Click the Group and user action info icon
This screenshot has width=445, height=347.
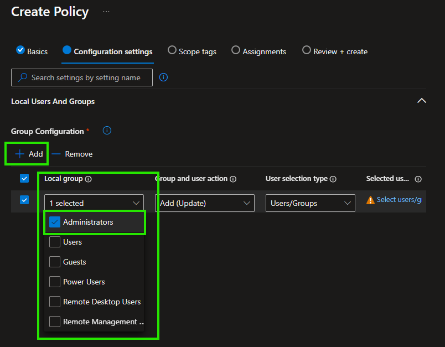pos(233,179)
